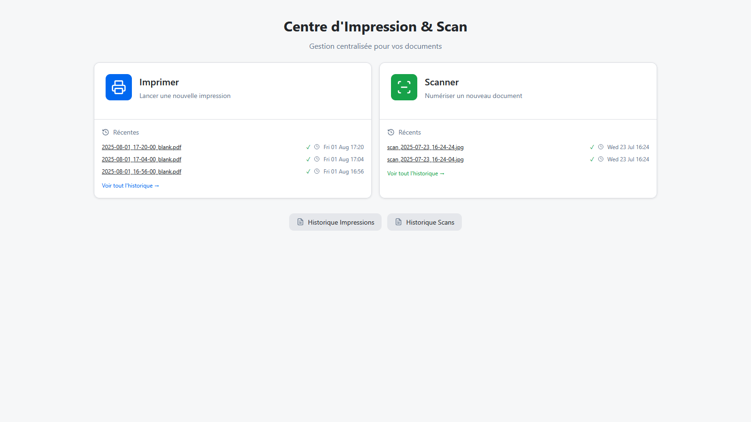This screenshot has height=422, width=751.
Task: Click the green scanner icon
Action: [x=404, y=87]
